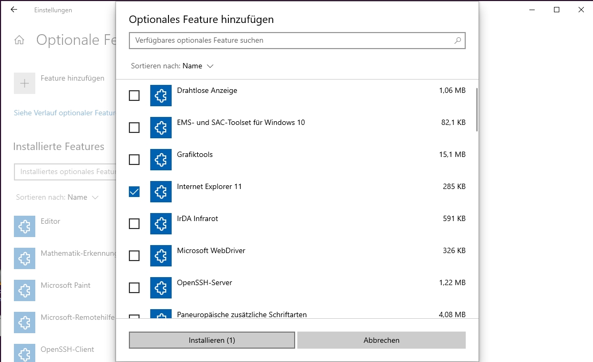This screenshot has height=362, width=593.
Task: Expand the installed features sort dropdown
Action: (82, 198)
